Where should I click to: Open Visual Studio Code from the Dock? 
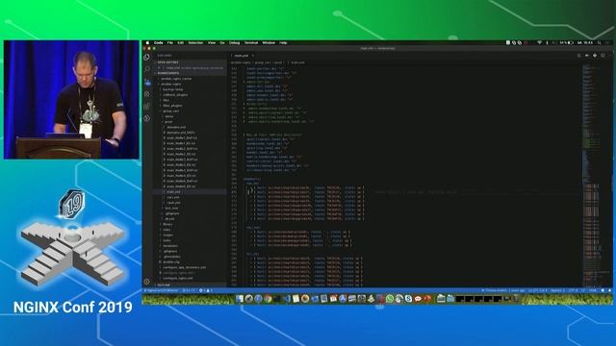click(x=287, y=299)
